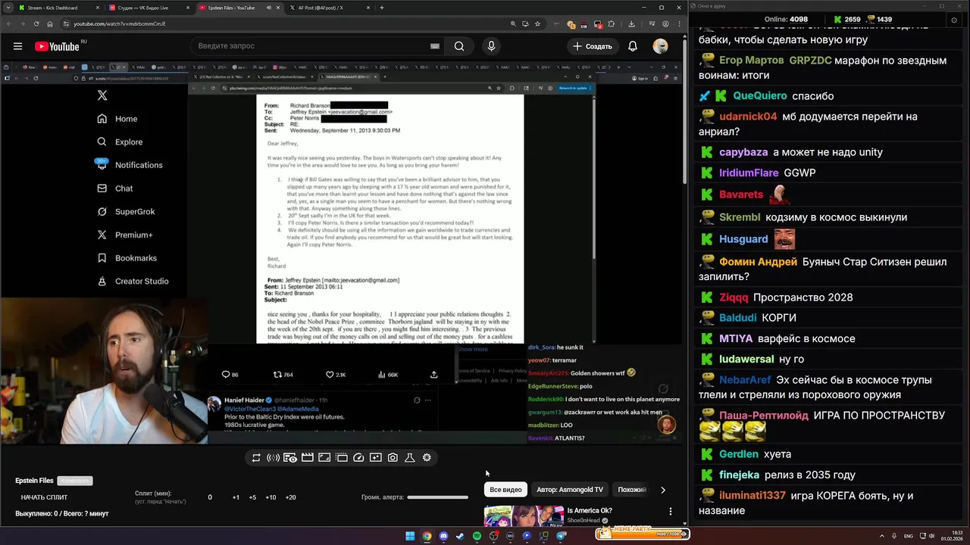Open on-screen keyboard icon in search box
Viewport: 970px width, 545px height.
[435, 46]
